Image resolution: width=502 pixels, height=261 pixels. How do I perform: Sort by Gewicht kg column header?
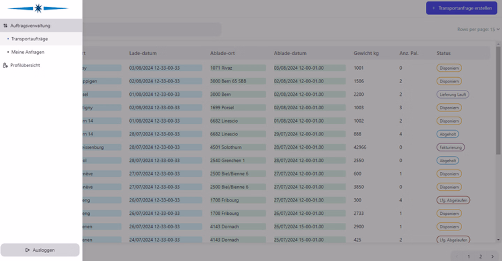pyautogui.click(x=366, y=53)
